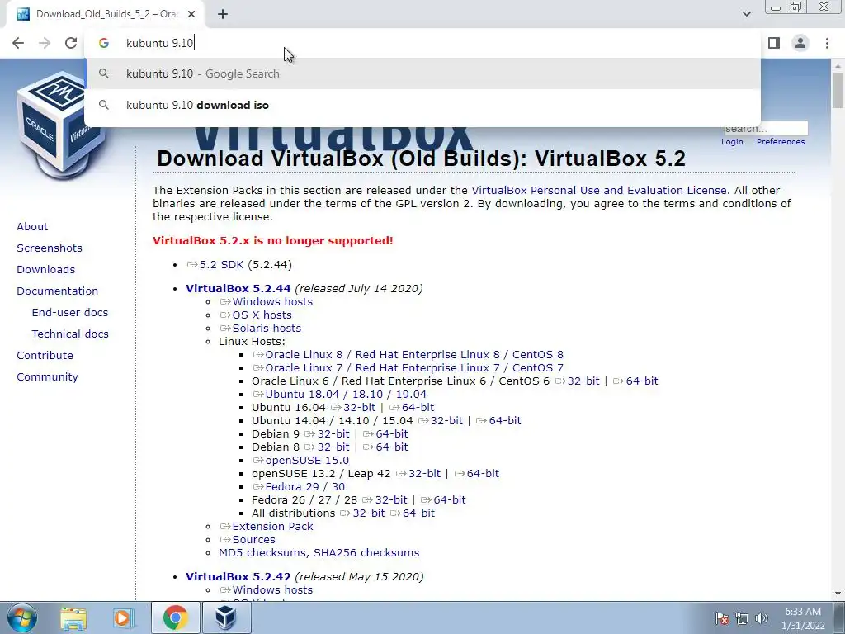
Task: Close the Download_Old_Builds_5_2 tab
Action: click(x=191, y=14)
